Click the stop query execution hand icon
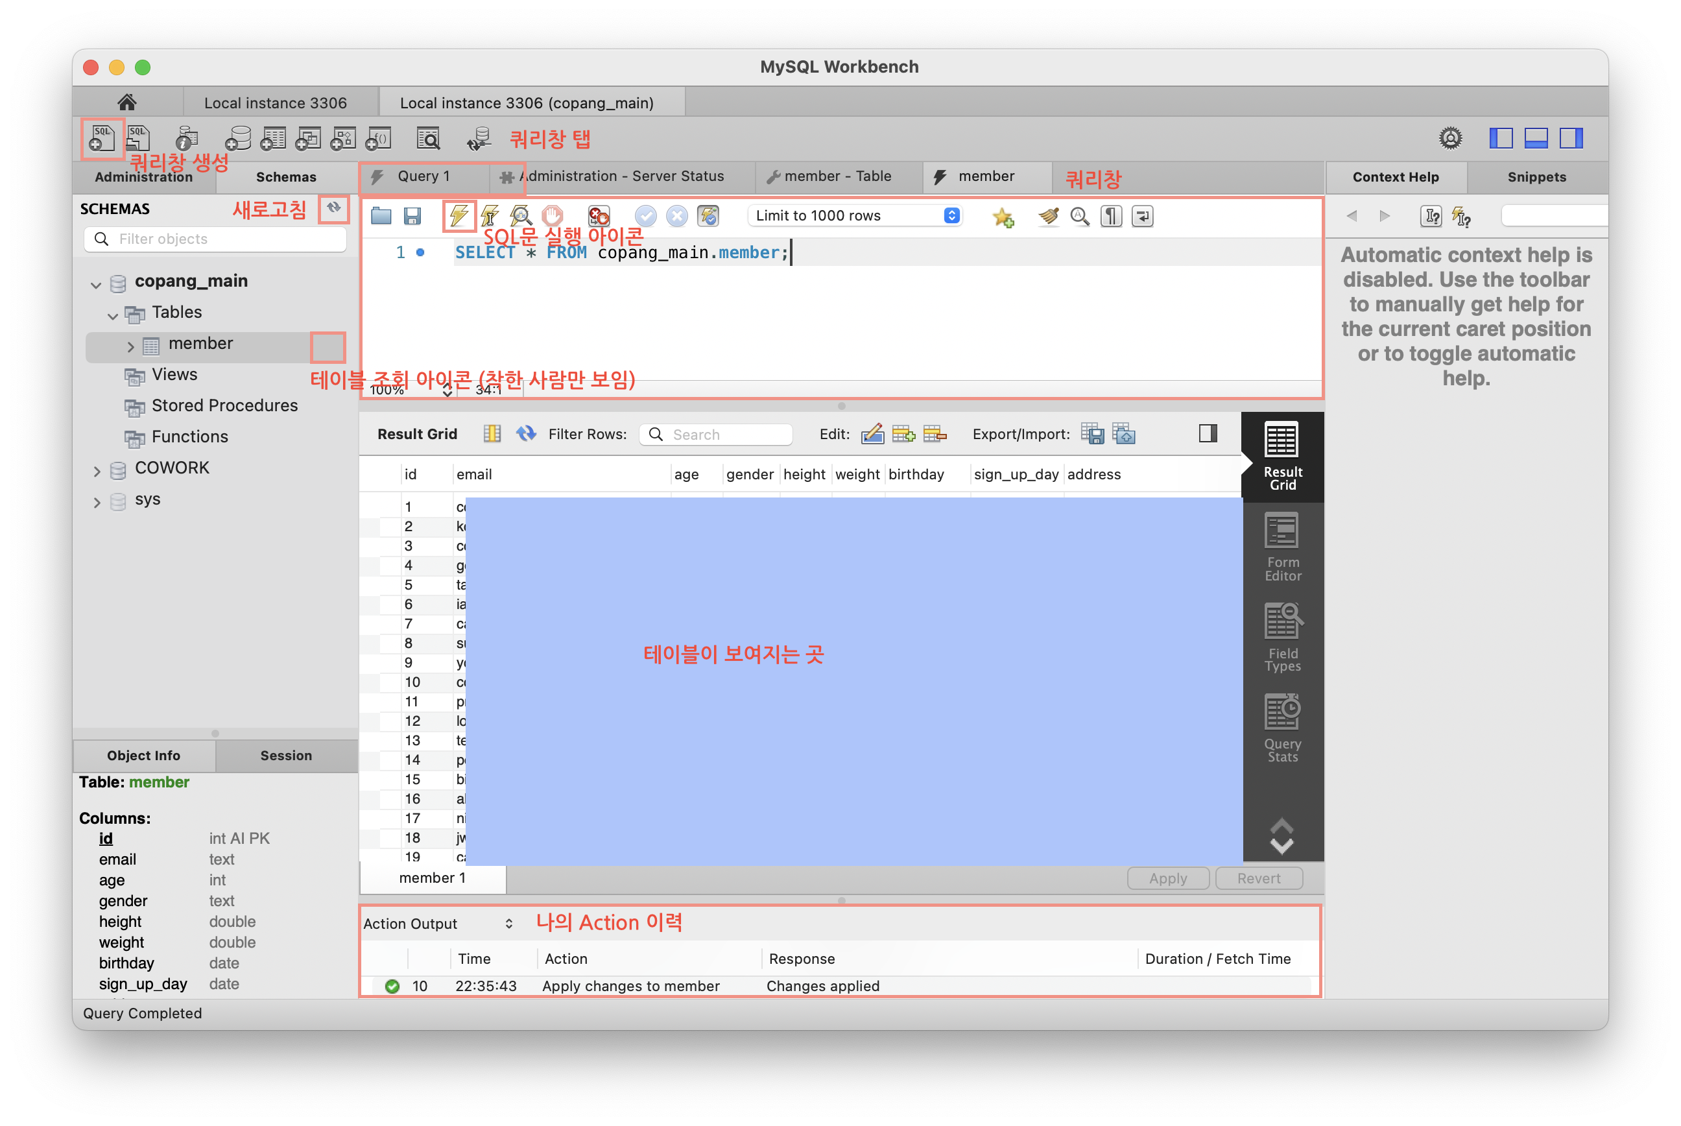 point(552,215)
